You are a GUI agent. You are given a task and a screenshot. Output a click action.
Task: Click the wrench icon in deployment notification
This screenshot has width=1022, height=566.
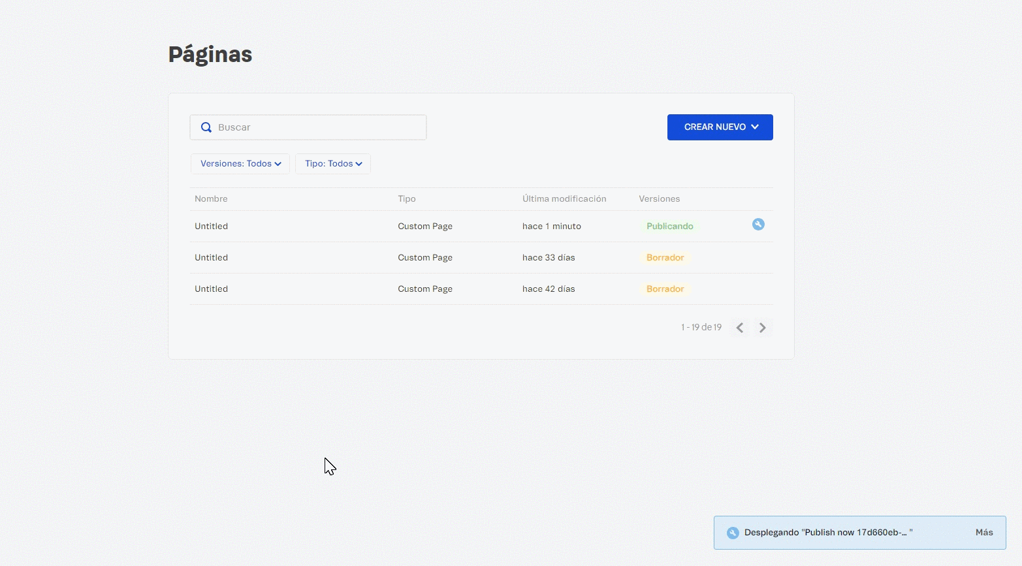(x=733, y=533)
